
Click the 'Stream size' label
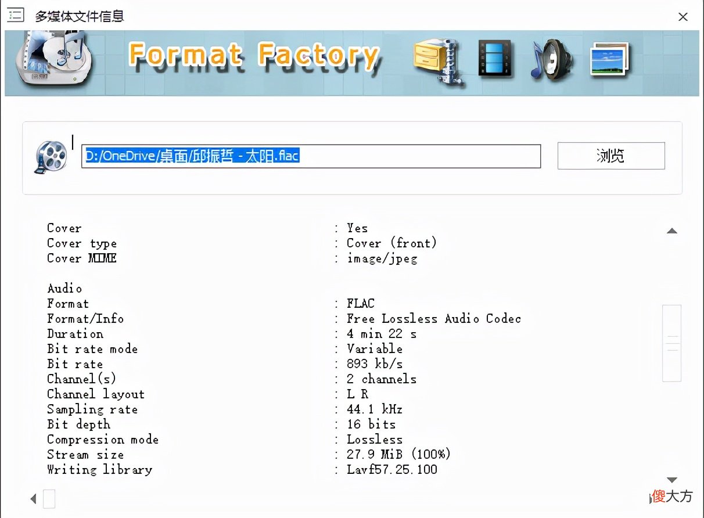(x=85, y=455)
